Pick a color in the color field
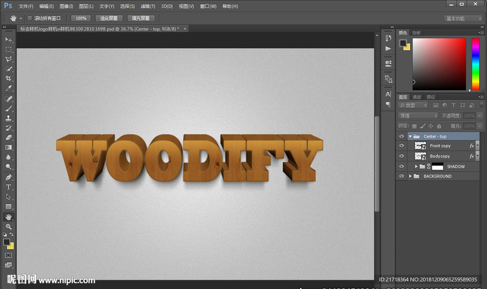The width and height of the screenshot is (487, 289). tap(439, 64)
